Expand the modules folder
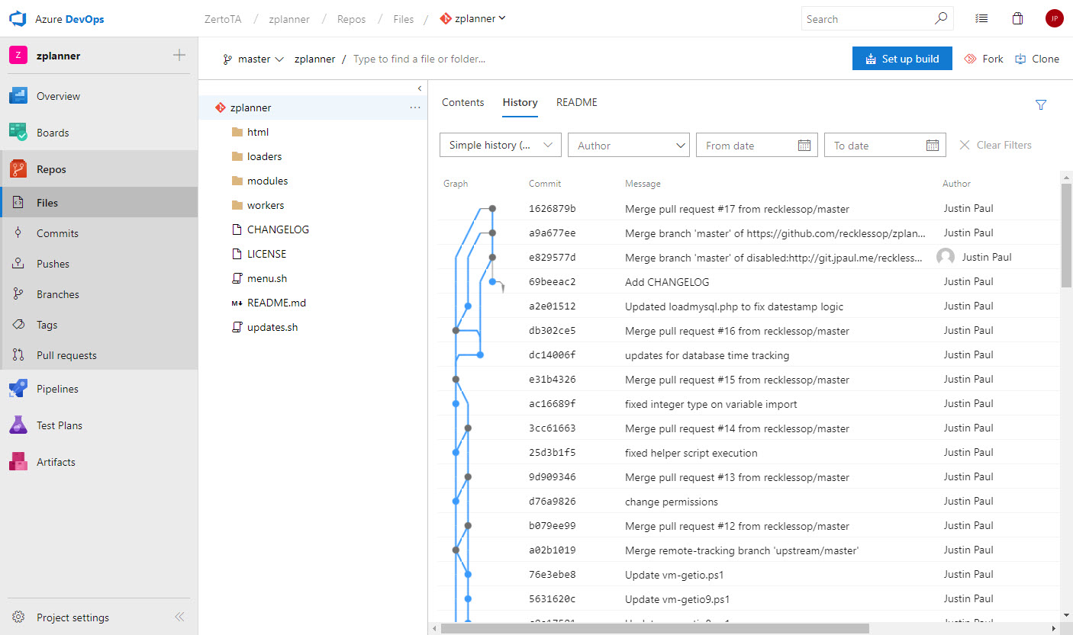 point(267,181)
